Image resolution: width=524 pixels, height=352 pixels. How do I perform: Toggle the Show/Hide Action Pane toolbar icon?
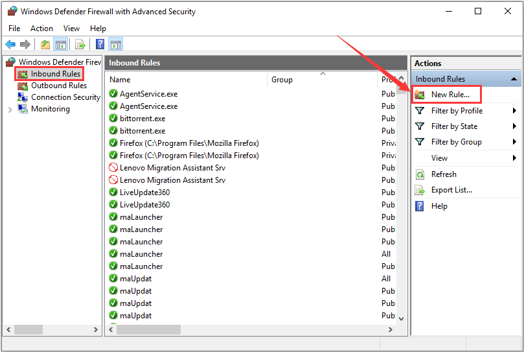(116, 44)
